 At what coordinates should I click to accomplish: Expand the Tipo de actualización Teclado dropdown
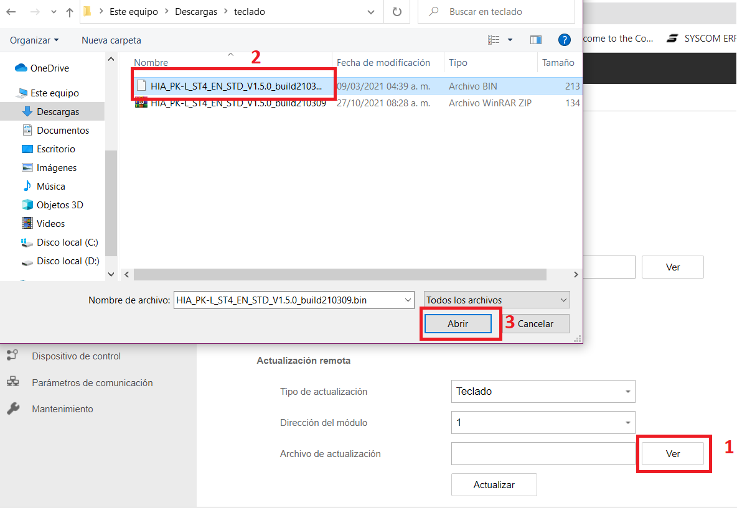(x=543, y=392)
